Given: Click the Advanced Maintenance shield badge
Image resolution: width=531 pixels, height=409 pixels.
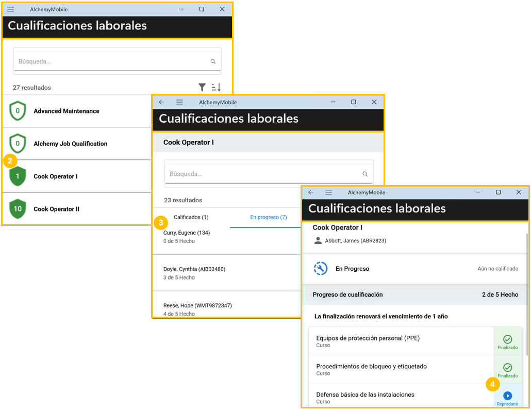Looking at the screenshot, I should (x=18, y=111).
